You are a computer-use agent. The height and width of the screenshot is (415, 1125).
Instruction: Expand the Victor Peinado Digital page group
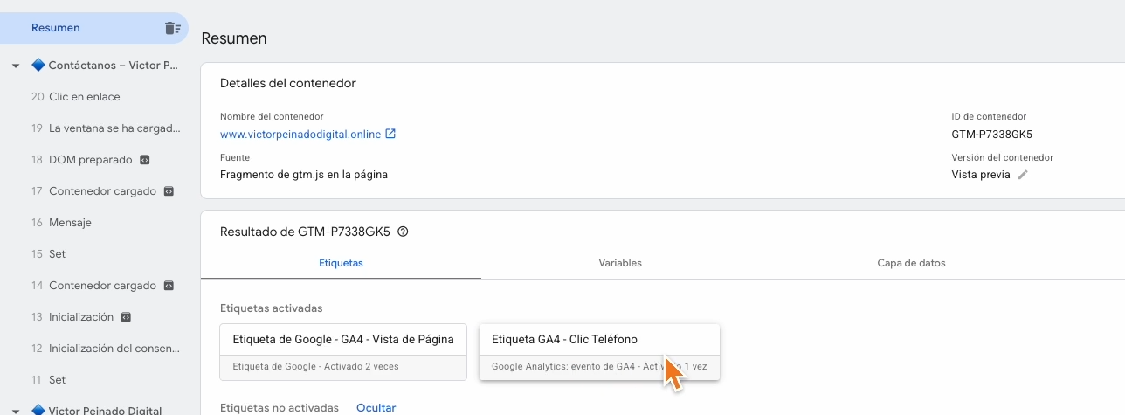pyautogui.click(x=16, y=411)
